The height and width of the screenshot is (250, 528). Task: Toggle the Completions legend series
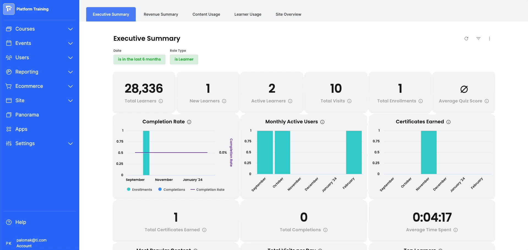(172, 189)
